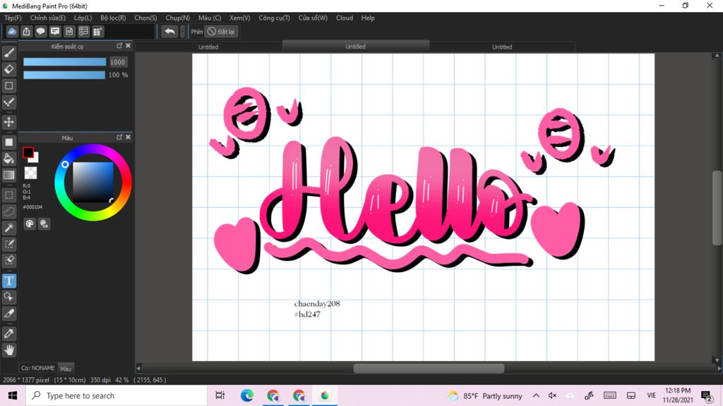
Task: Switch to the third Untitled tab
Action: pos(502,47)
